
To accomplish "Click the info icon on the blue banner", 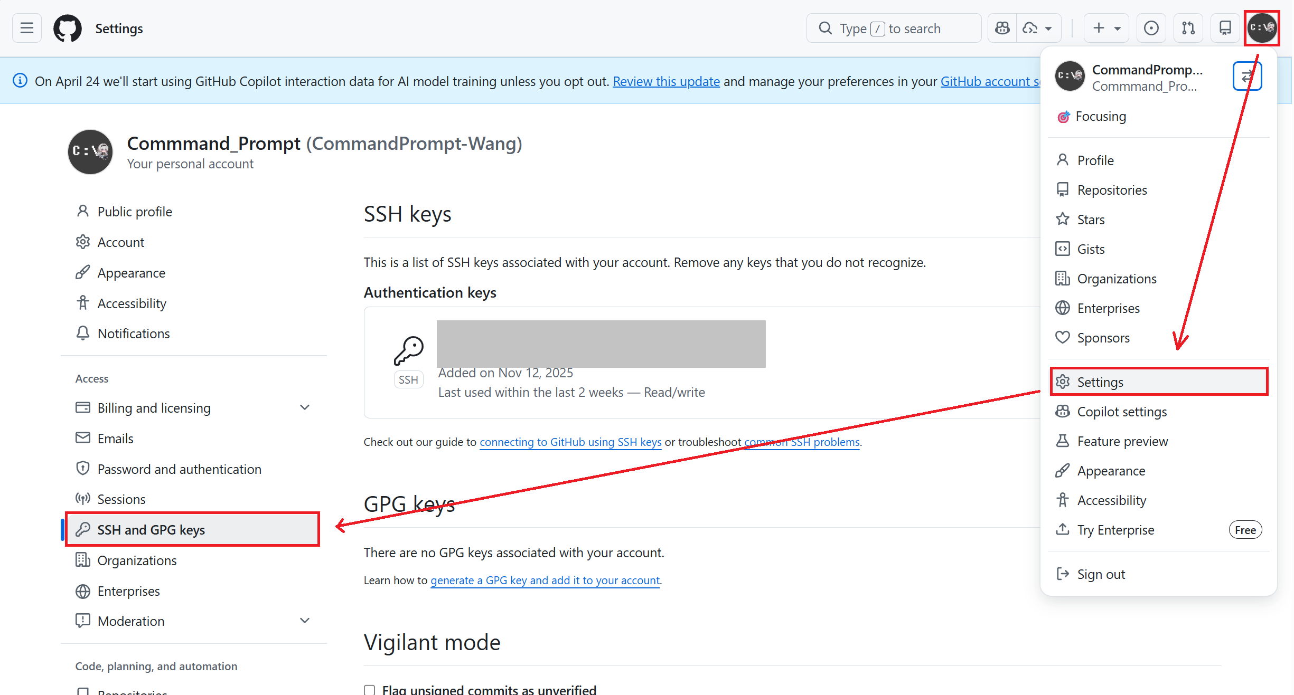I will (x=20, y=80).
